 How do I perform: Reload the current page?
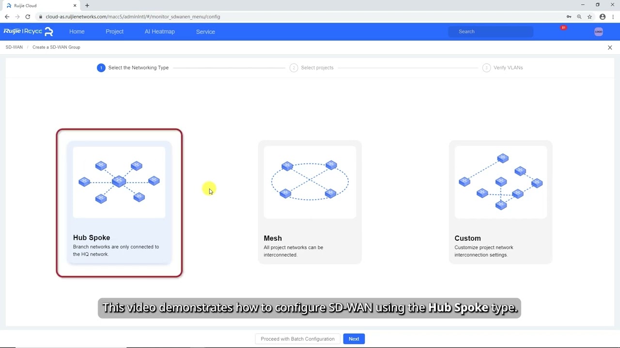[x=28, y=16]
